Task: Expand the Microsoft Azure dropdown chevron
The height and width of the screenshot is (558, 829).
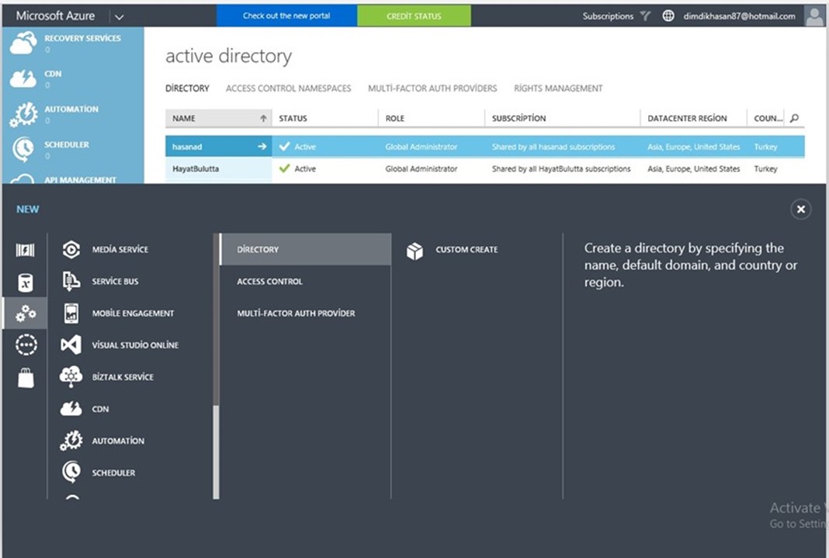Action: pyautogui.click(x=120, y=17)
